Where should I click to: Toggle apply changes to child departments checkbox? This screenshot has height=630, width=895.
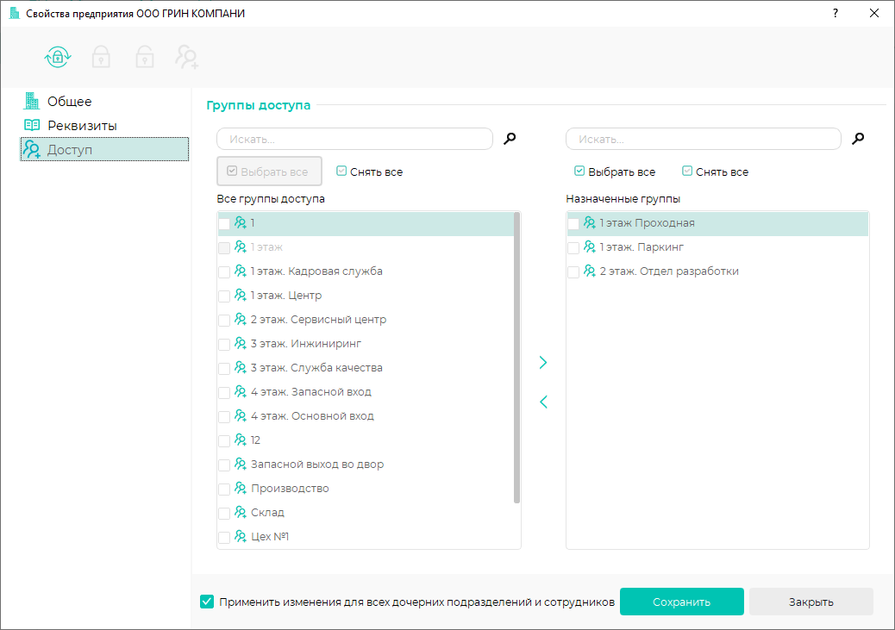(x=207, y=602)
